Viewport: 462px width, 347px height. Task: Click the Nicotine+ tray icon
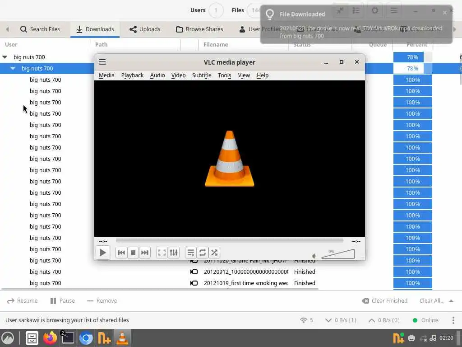398,338
